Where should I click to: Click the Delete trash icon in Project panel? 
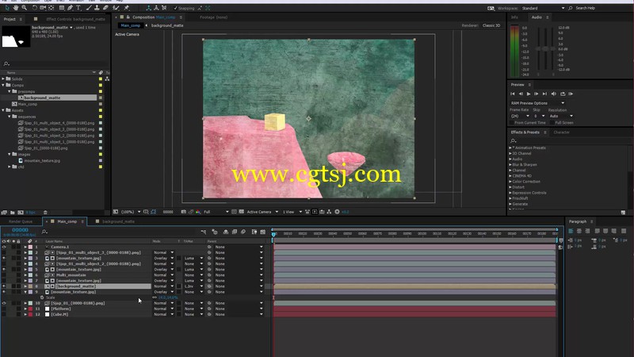pos(45,212)
